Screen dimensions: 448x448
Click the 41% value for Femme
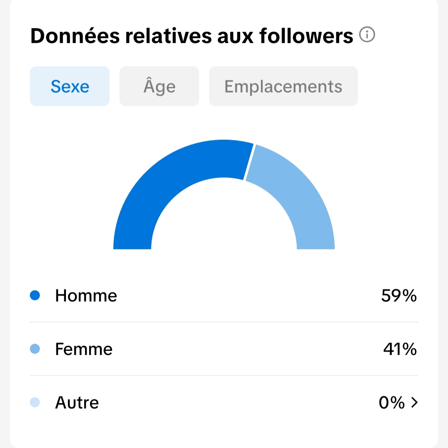coord(400,349)
